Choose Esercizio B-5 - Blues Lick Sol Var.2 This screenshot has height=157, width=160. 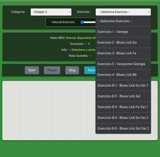[123, 128]
